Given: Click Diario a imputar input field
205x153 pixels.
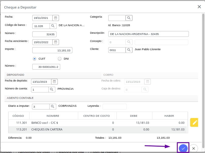Looking at the screenshot, I should 41,106.
